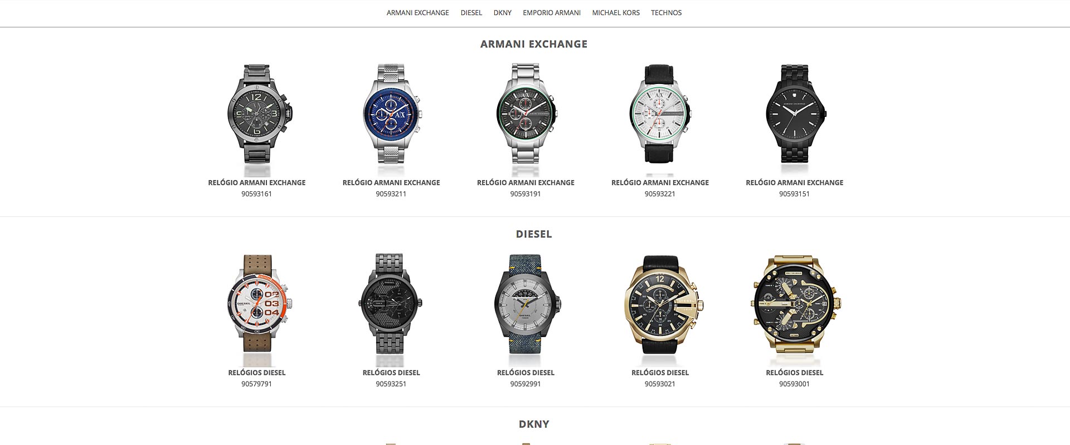
Task: Click the Relógios Diesel 90593021 title link
Action: tap(660, 373)
